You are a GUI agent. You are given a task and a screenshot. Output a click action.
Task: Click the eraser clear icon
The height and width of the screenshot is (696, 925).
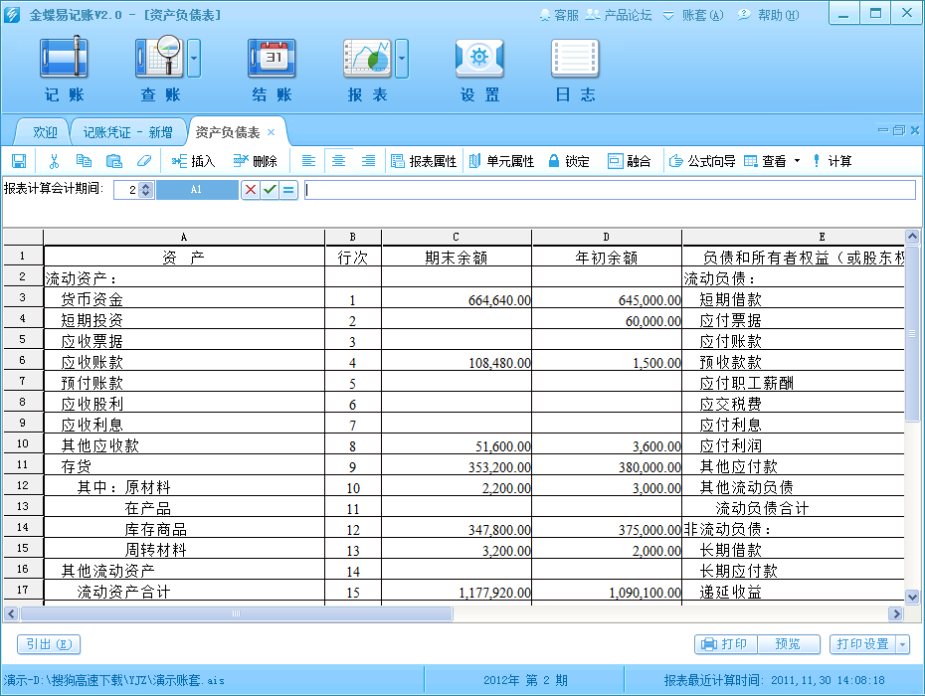point(144,161)
